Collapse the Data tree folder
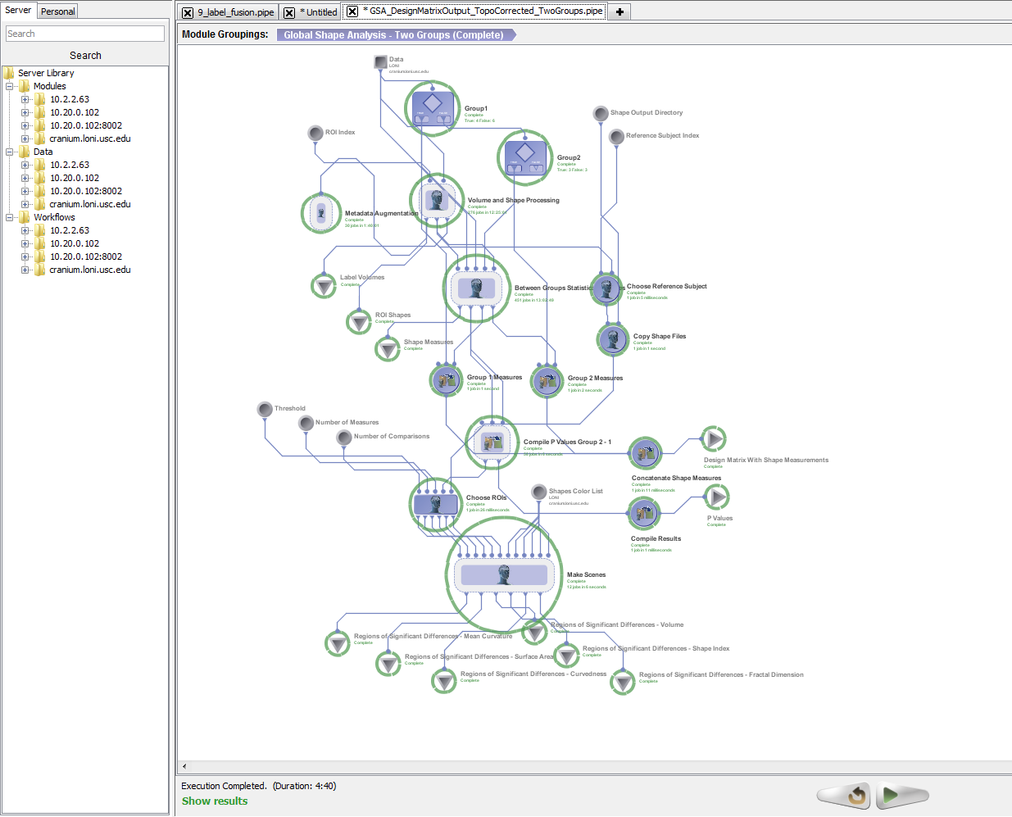This screenshot has height=817, width=1012. [x=10, y=152]
